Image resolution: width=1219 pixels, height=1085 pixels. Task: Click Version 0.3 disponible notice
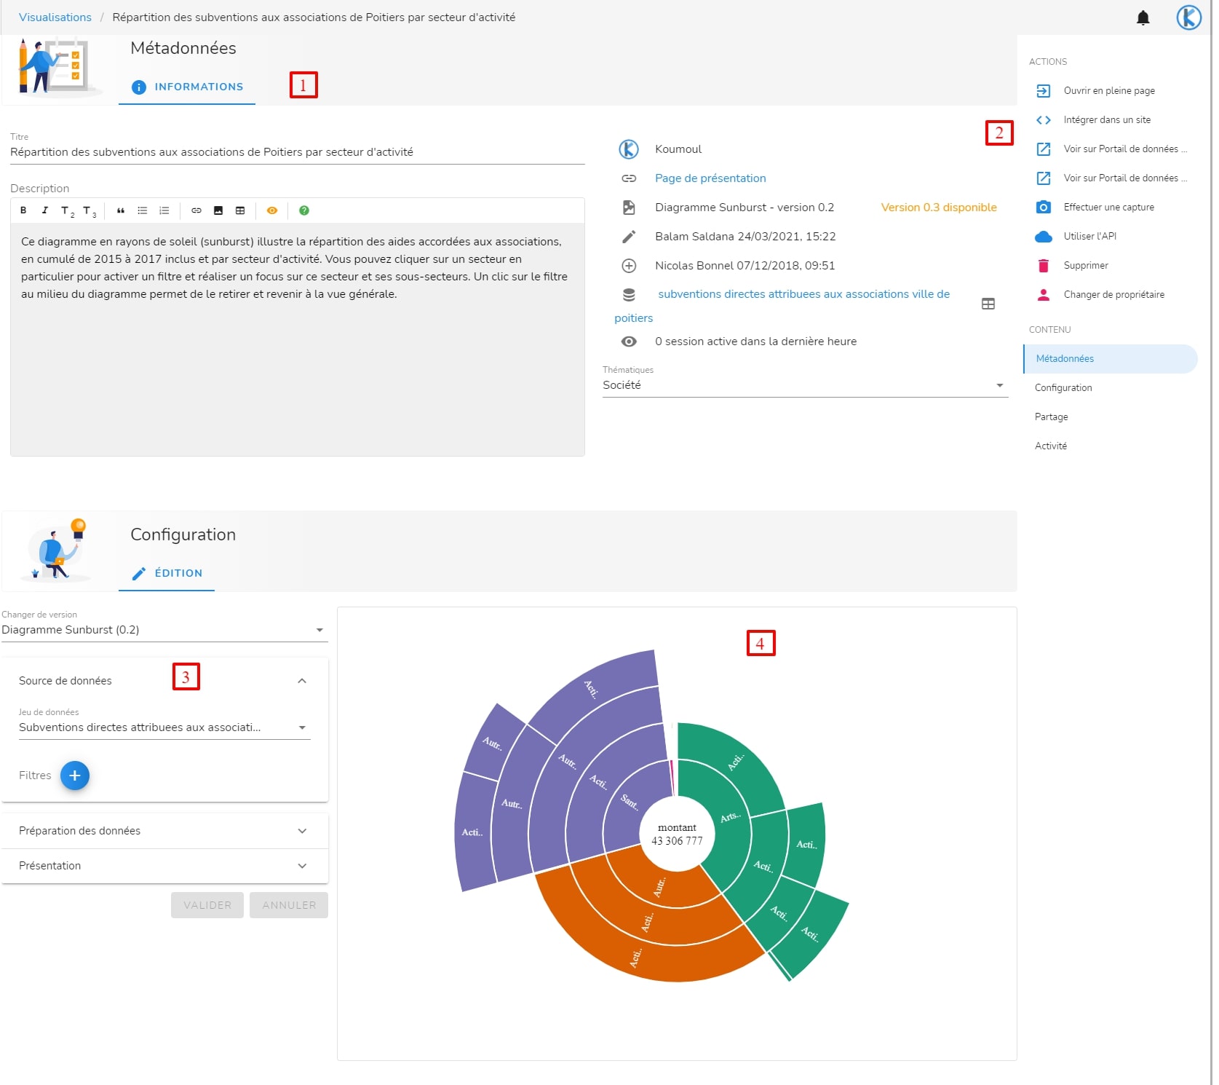pyautogui.click(x=939, y=208)
